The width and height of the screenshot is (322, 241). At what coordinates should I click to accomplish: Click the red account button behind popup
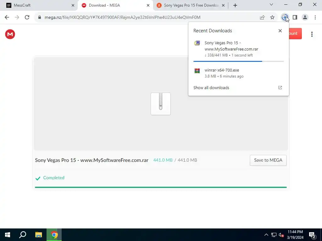point(295,33)
